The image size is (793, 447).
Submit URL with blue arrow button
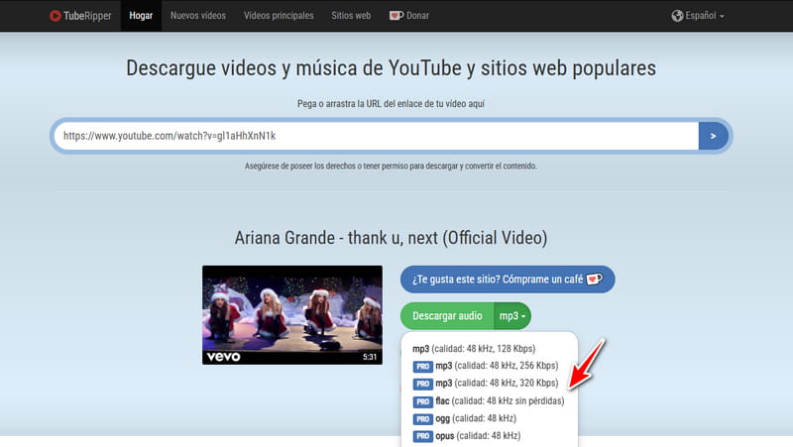pos(713,136)
